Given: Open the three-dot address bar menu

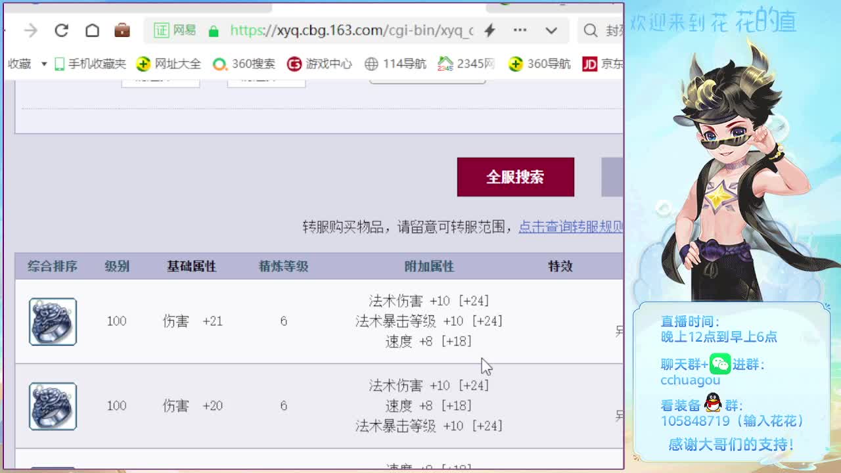Looking at the screenshot, I should tap(520, 30).
